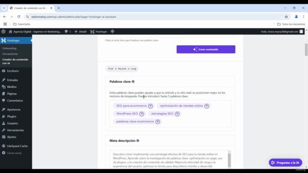Open the Chrome three-dot menu
Screen dimensions: 308x173
click(304, 17)
